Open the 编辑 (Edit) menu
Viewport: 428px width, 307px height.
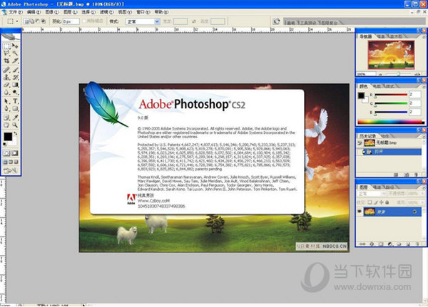coord(34,12)
